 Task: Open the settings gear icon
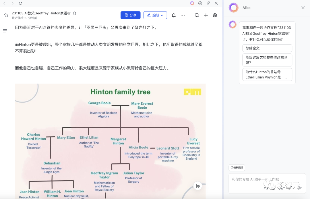215,15
